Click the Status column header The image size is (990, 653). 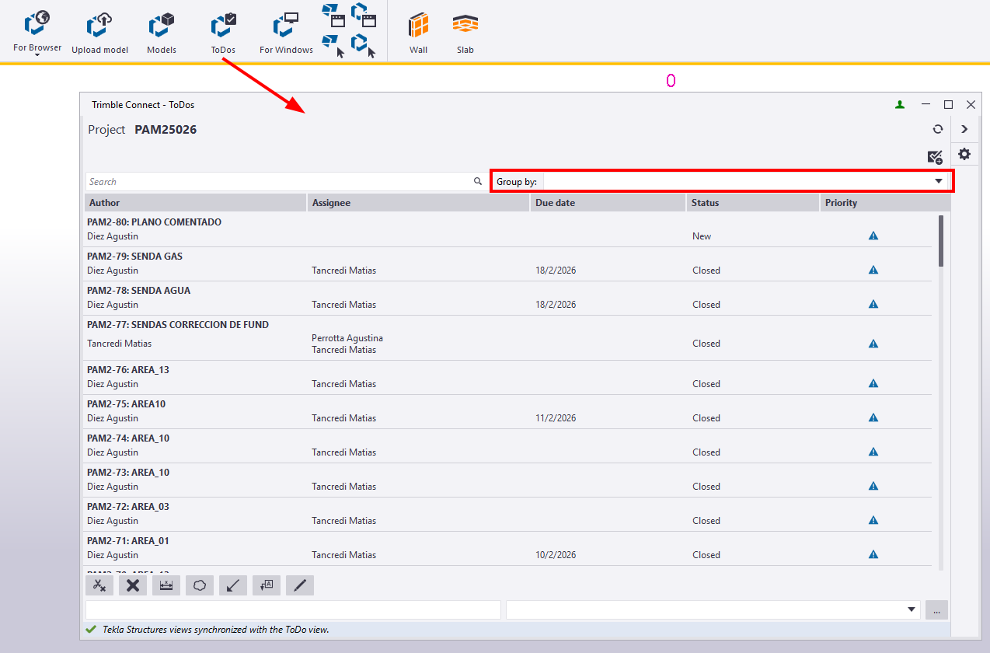click(706, 203)
